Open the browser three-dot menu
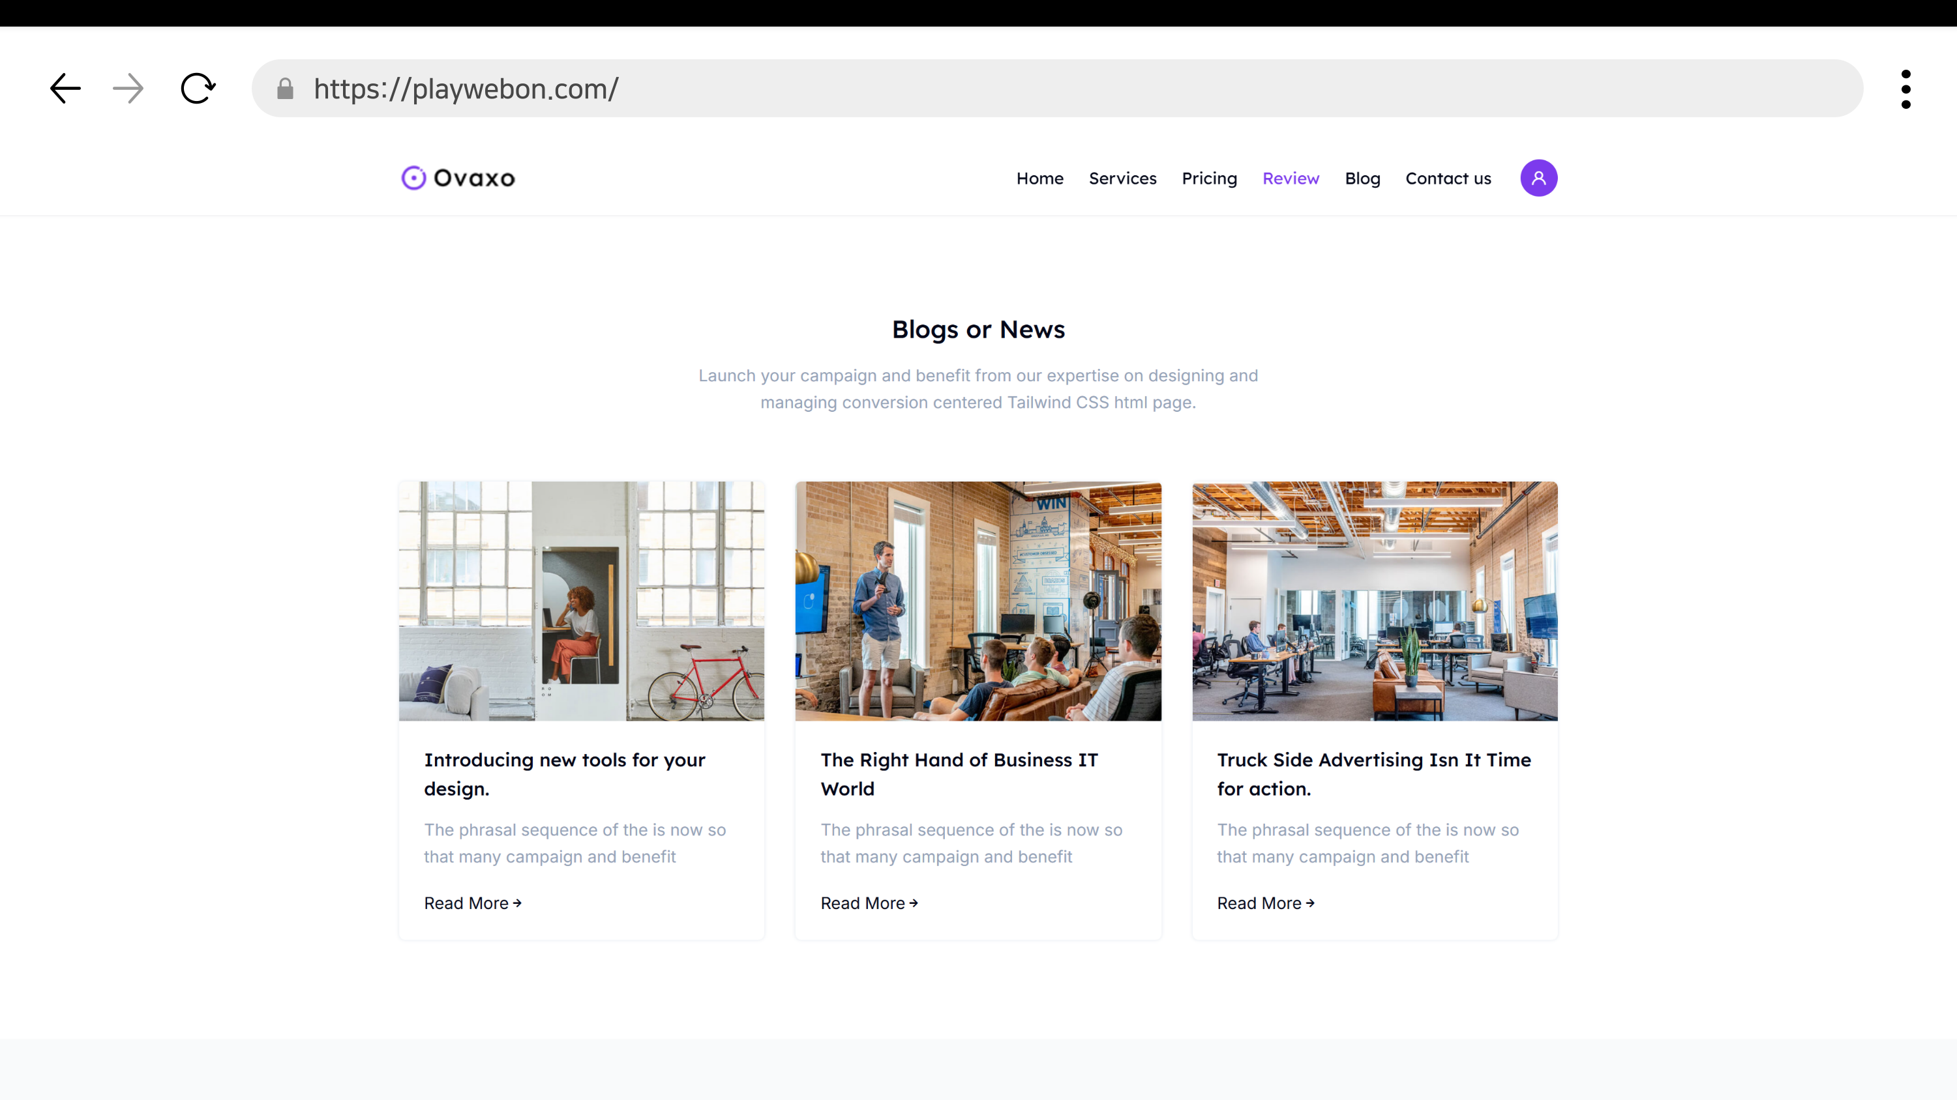The image size is (1957, 1100). (x=1905, y=89)
